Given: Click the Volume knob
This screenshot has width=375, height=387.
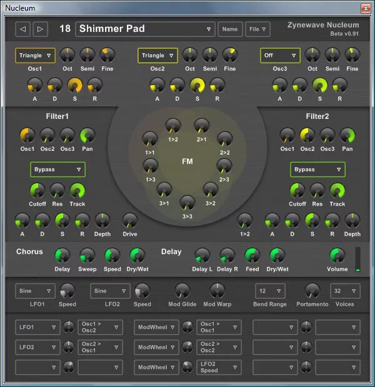Looking at the screenshot, I should 337,255.
